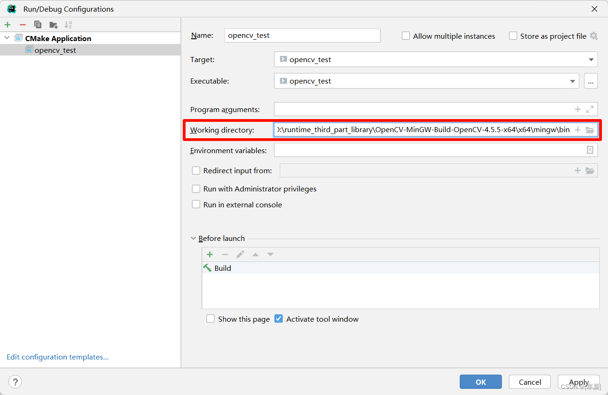The image size is (608, 395).
Task: Click the Cancel button
Action: click(x=530, y=381)
